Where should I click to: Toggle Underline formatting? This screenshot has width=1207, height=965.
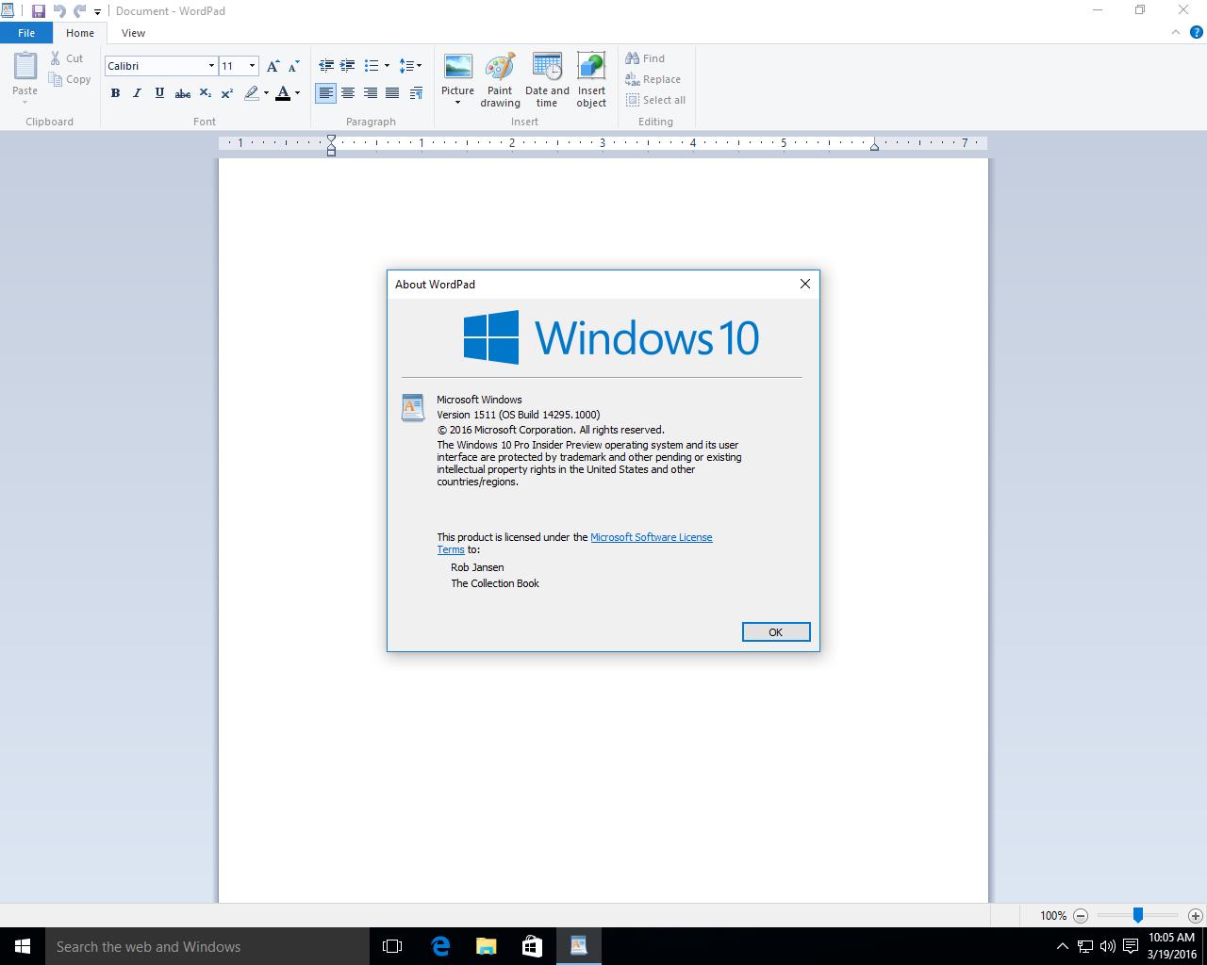coord(159,93)
